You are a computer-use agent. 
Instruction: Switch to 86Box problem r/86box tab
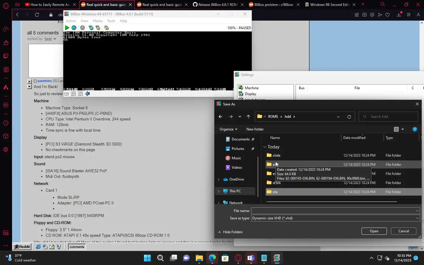coord(273,4)
